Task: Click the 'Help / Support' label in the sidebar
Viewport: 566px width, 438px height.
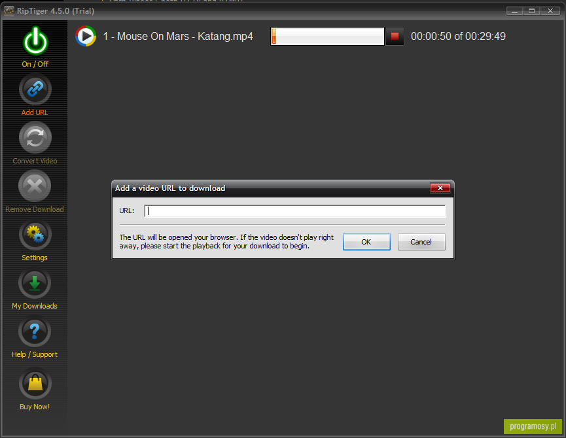Action: (x=35, y=354)
